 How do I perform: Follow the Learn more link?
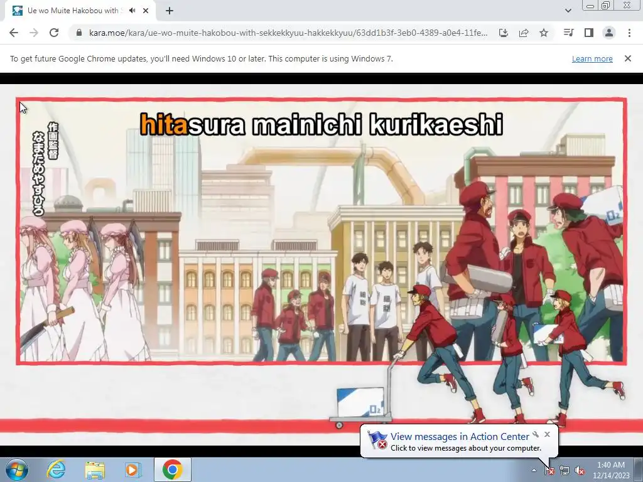592,58
